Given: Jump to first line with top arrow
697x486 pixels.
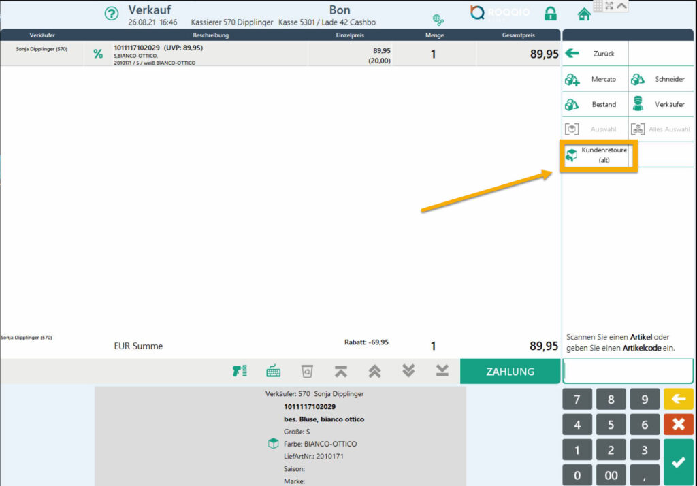Looking at the screenshot, I should [x=340, y=371].
